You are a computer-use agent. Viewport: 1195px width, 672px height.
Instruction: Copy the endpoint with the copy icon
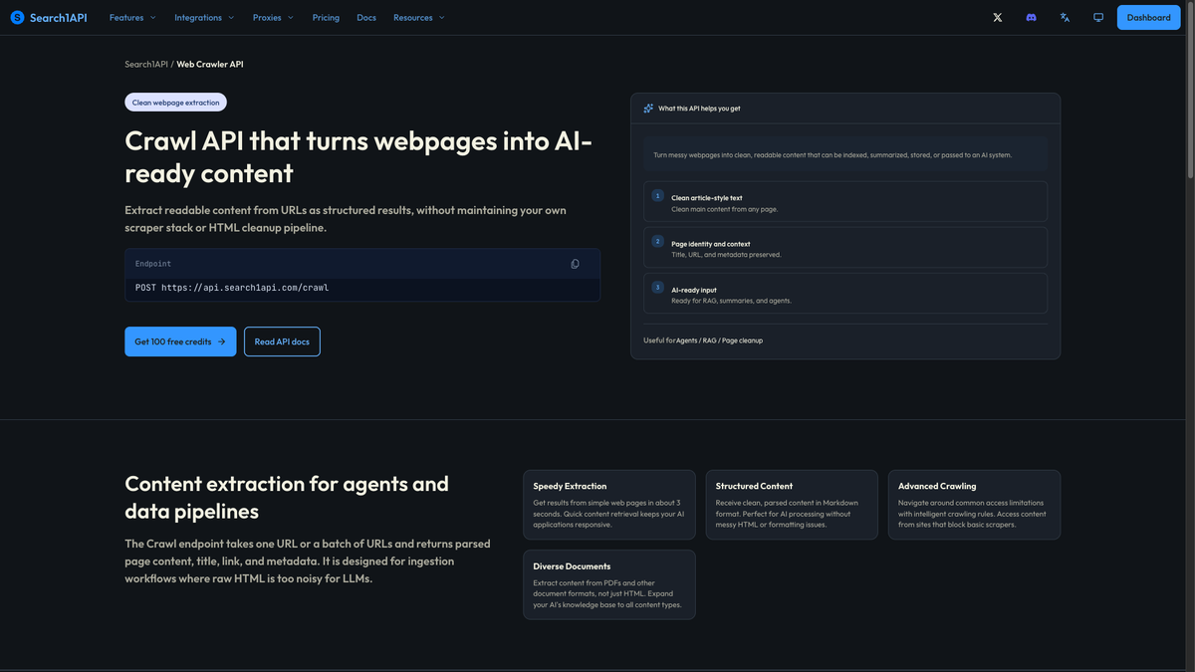tap(575, 264)
